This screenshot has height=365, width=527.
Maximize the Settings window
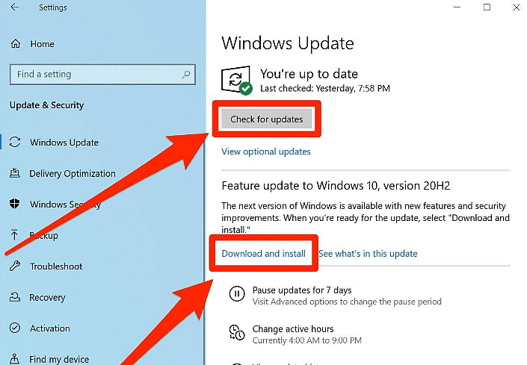pyautogui.click(x=487, y=7)
